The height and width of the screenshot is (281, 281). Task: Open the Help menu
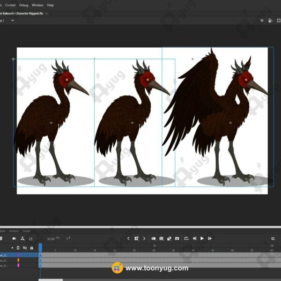click(x=51, y=5)
